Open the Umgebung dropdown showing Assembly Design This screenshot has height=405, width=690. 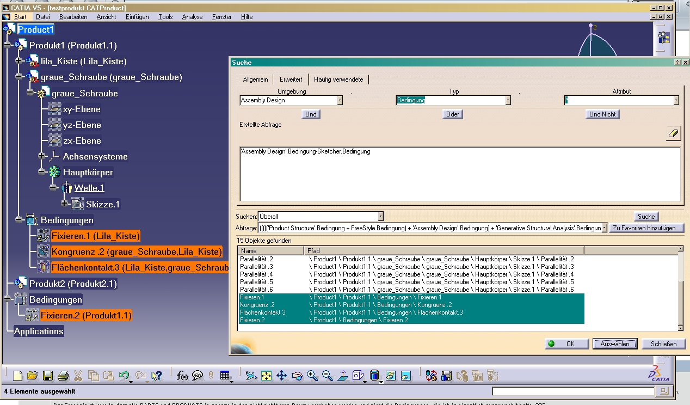pyautogui.click(x=340, y=100)
